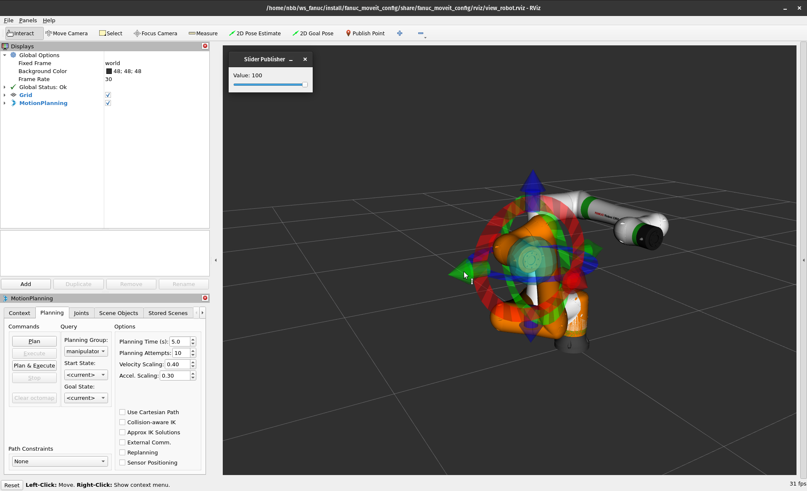Enable Use Cartesian Path
This screenshot has height=491, width=807.
pyautogui.click(x=122, y=412)
